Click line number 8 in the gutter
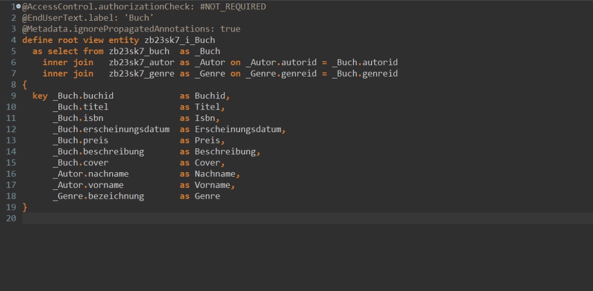The width and height of the screenshot is (593, 291). pyautogui.click(x=13, y=85)
